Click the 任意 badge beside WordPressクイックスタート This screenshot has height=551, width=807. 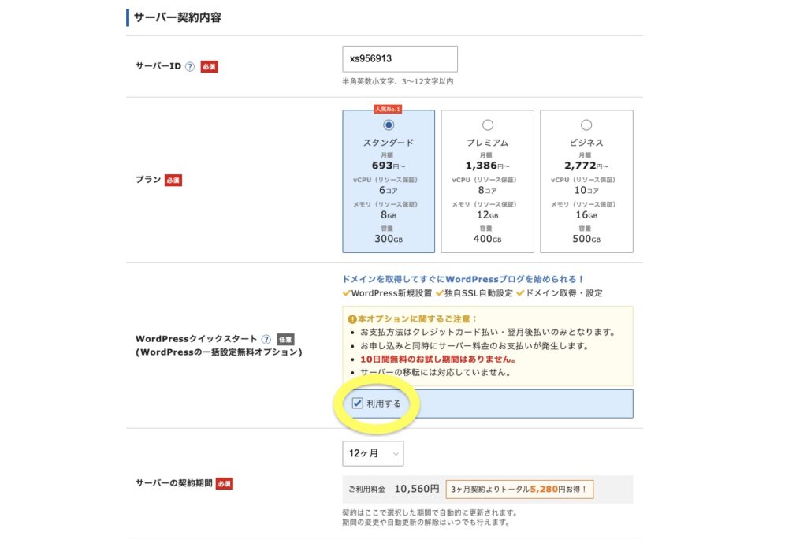point(285,339)
